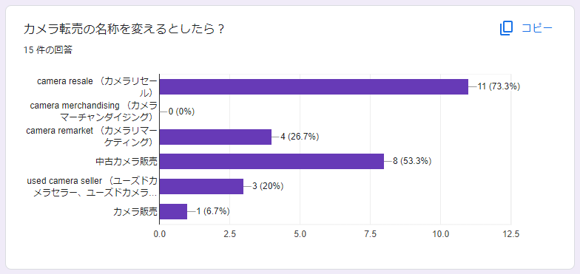This screenshot has width=580, height=274.
Task: Click the camera remarket bar
Action: [x=215, y=137]
